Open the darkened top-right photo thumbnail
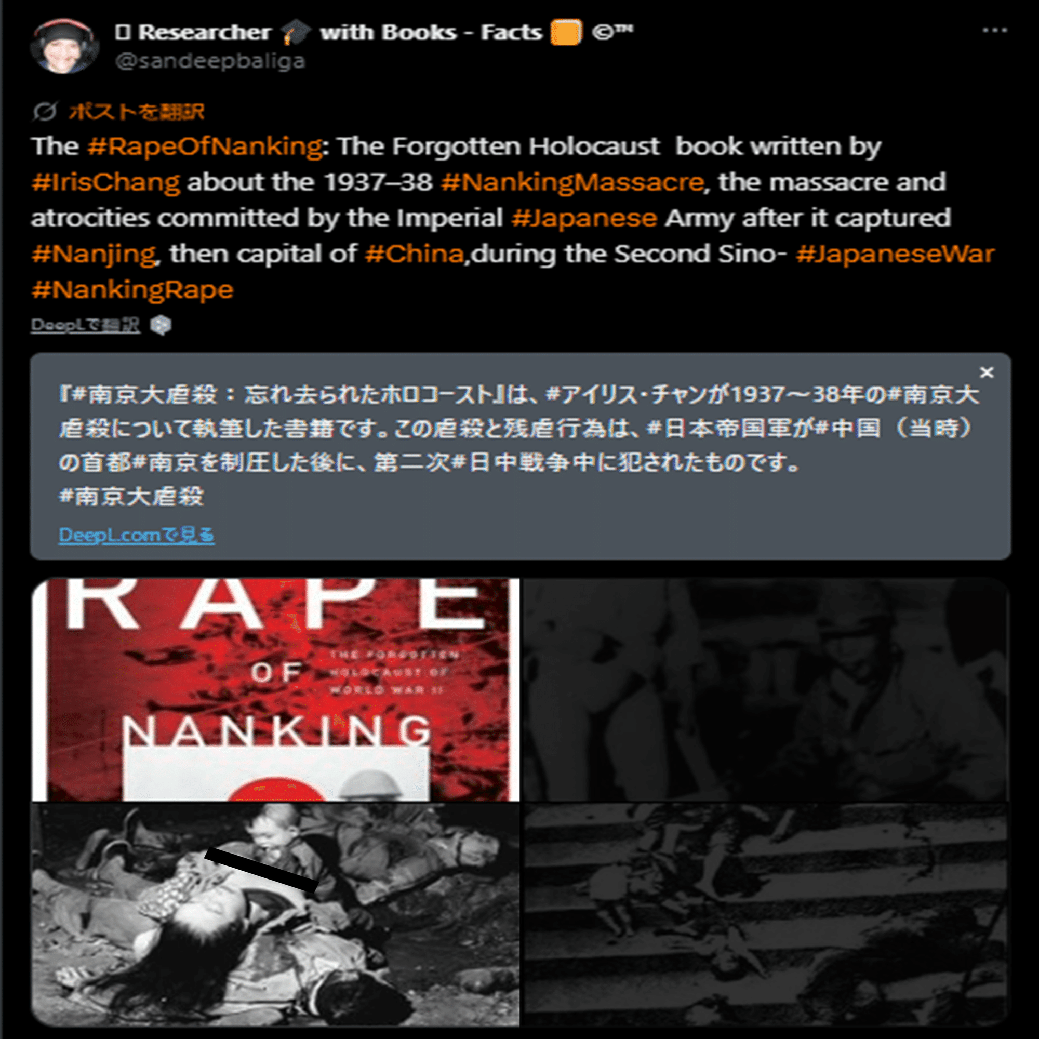This screenshot has width=1039, height=1039. (765, 689)
